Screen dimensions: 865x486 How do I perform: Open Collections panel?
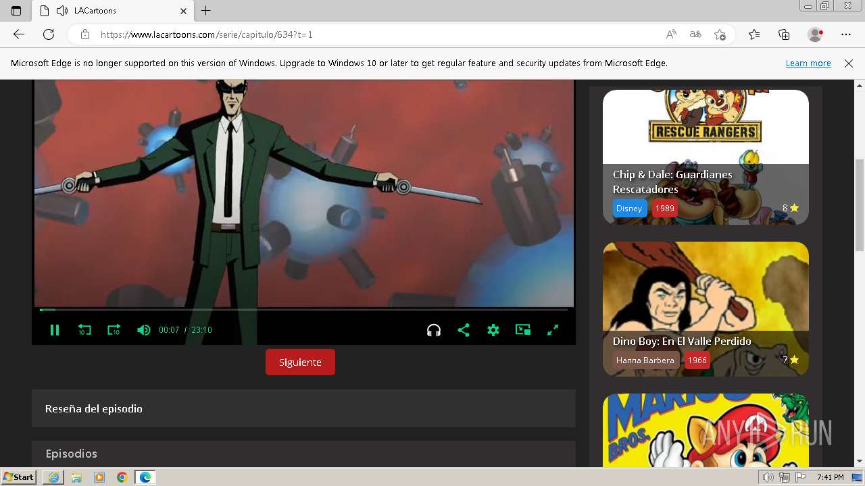click(x=784, y=34)
